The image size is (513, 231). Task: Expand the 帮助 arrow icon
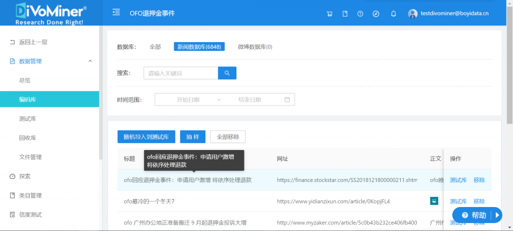497,215
